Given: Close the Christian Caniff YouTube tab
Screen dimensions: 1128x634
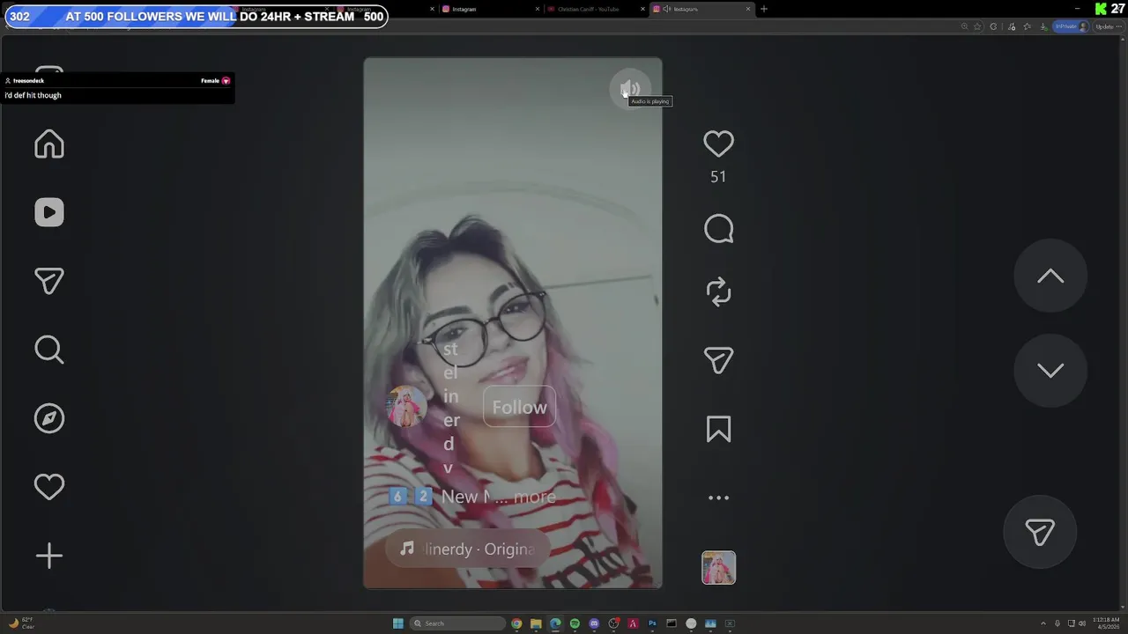Looking at the screenshot, I should click(x=642, y=9).
